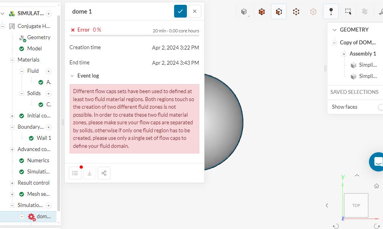Click the SAVED SELECTIONS header
This screenshot has width=383, height=229.
pos(354,92)
